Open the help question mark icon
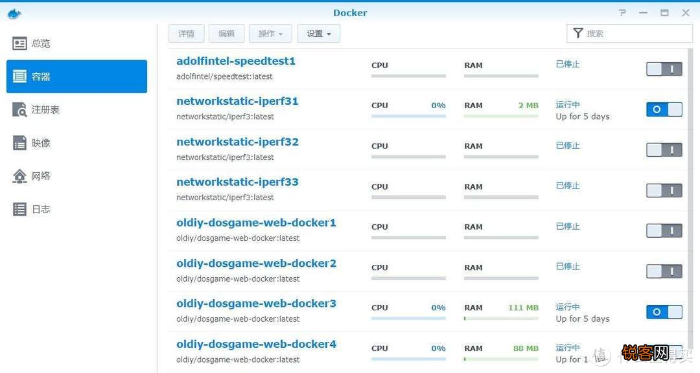The width and height of the screenshot is (700, 373). (x=622, y=13)
